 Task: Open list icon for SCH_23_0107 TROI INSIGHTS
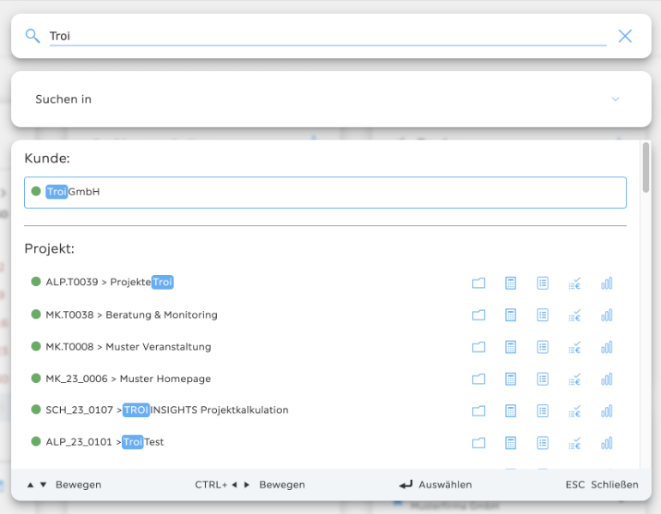point(542,410)
